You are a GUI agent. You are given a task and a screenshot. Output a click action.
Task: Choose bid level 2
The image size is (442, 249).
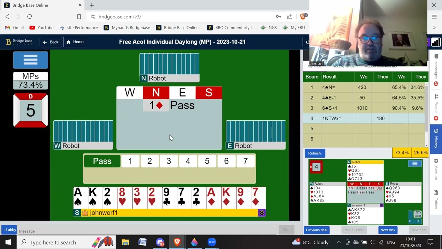click(150, 161)
